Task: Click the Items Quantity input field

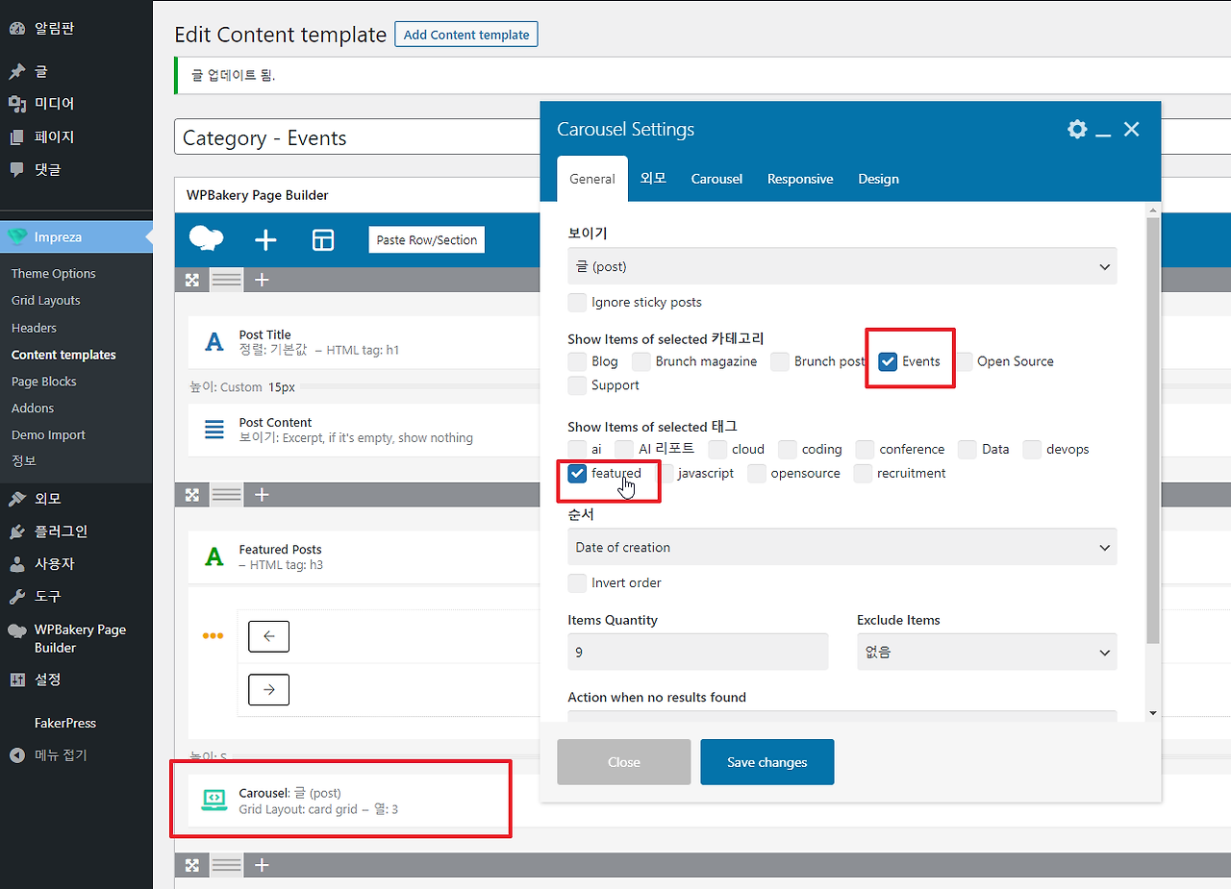Action: coord(698,652)
